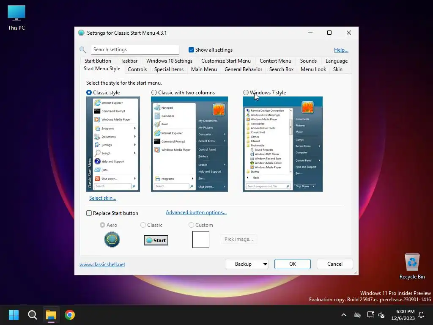Image resolution: width=433 pixels, height=325 pixels.
Task: Open Recycle Bin desktop icon
Action: (x=412, y=266)
